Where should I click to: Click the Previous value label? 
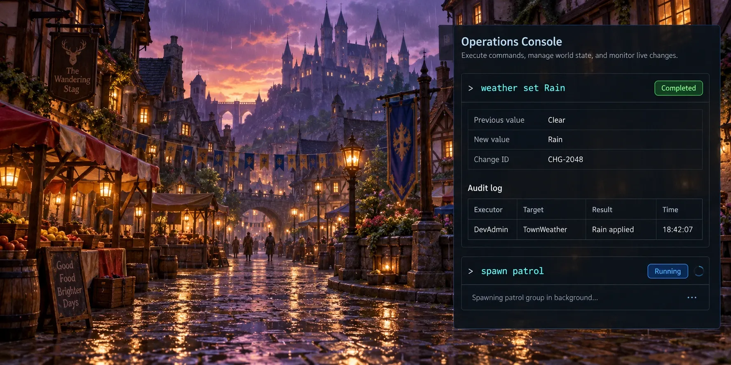click(x=499, y=120)
